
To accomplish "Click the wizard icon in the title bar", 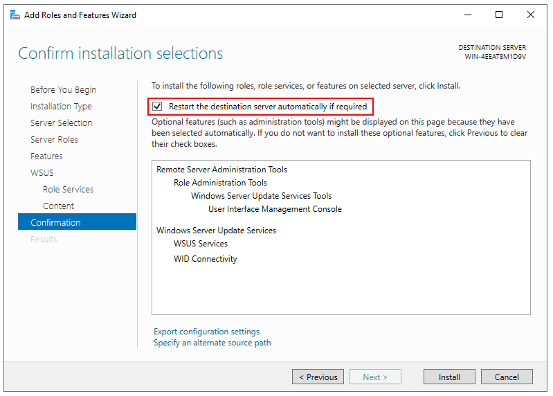I will [x=15, y=15].
